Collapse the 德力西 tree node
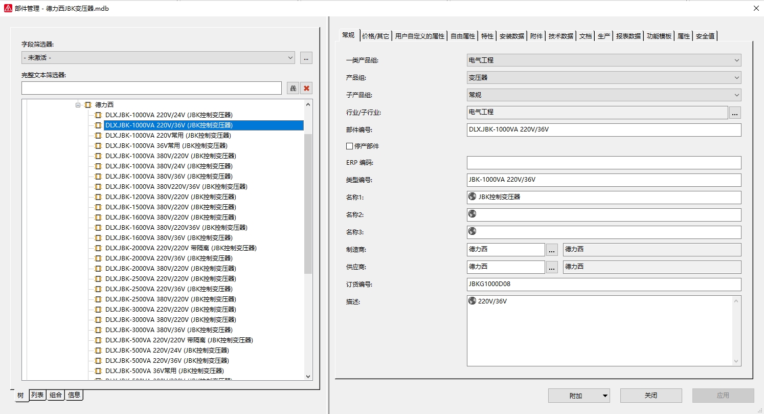The height and width of the screenshot is (414, 764). point(78,104)
